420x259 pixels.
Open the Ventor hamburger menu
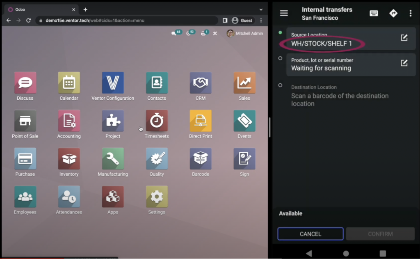tap(284, 13)
